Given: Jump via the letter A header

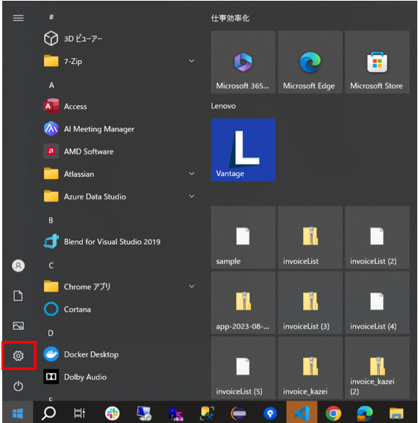Looking at the screenshot, I should point(52,85).
